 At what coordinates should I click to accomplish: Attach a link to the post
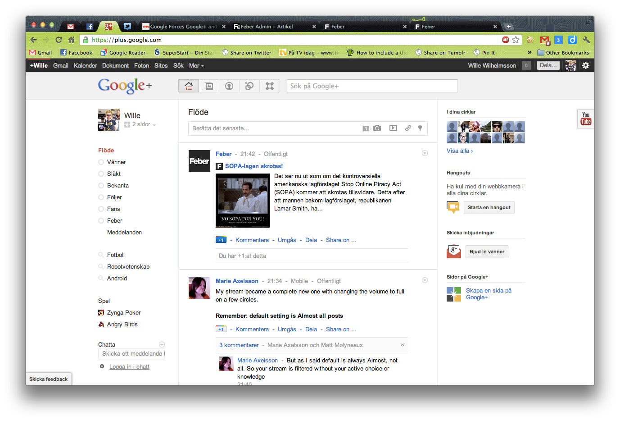pos(408,128)
